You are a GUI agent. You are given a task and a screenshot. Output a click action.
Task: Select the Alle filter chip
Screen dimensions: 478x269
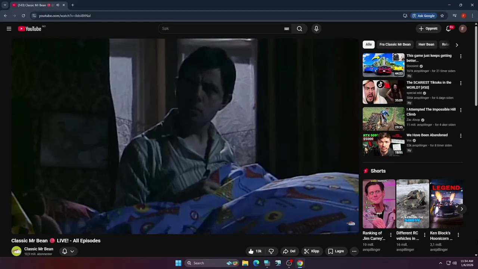[369, 44]
